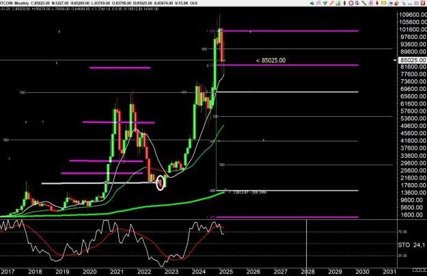
Task: Click the yellow '< 85025.00' price label
Action: point(271,60)
